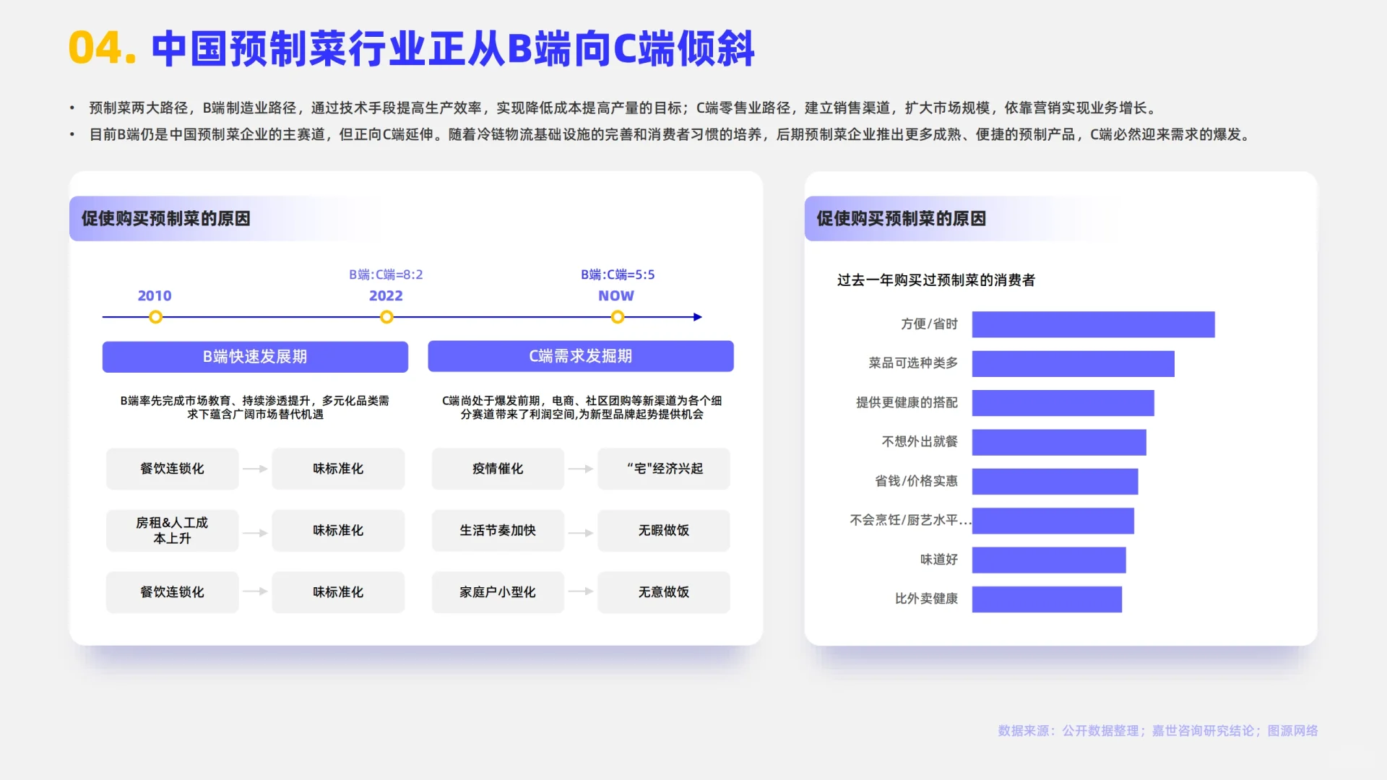Click the 菜品可选种类多 chart bar
Image resolution: width=1387 pixels, height=780 pixels.
tap(1073, 363)
